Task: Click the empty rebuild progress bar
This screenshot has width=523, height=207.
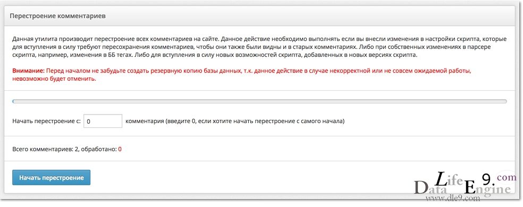Action: tap(259, 101)
